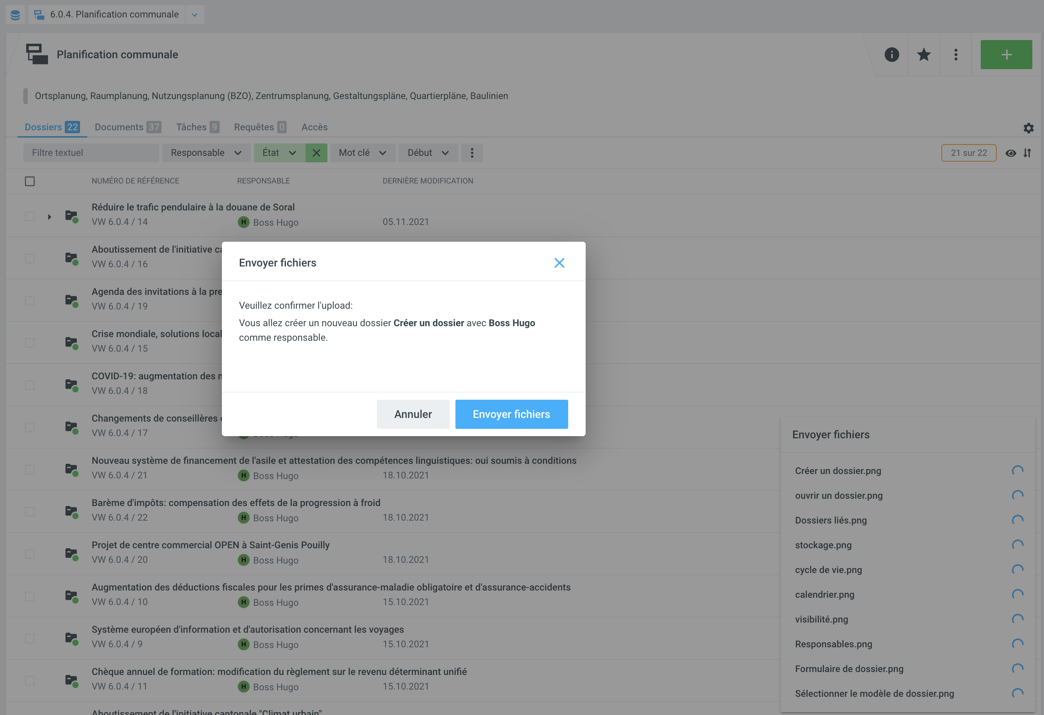
Task: Expand the Responsable filter dropdown
Action: tap(206, 153)
